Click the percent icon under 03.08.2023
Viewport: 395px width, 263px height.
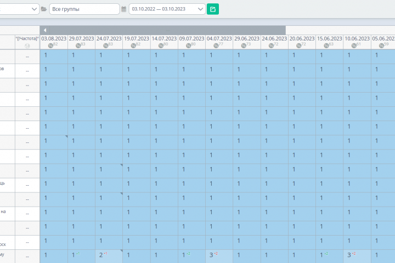pyautogui.click(x=50, y=45)
